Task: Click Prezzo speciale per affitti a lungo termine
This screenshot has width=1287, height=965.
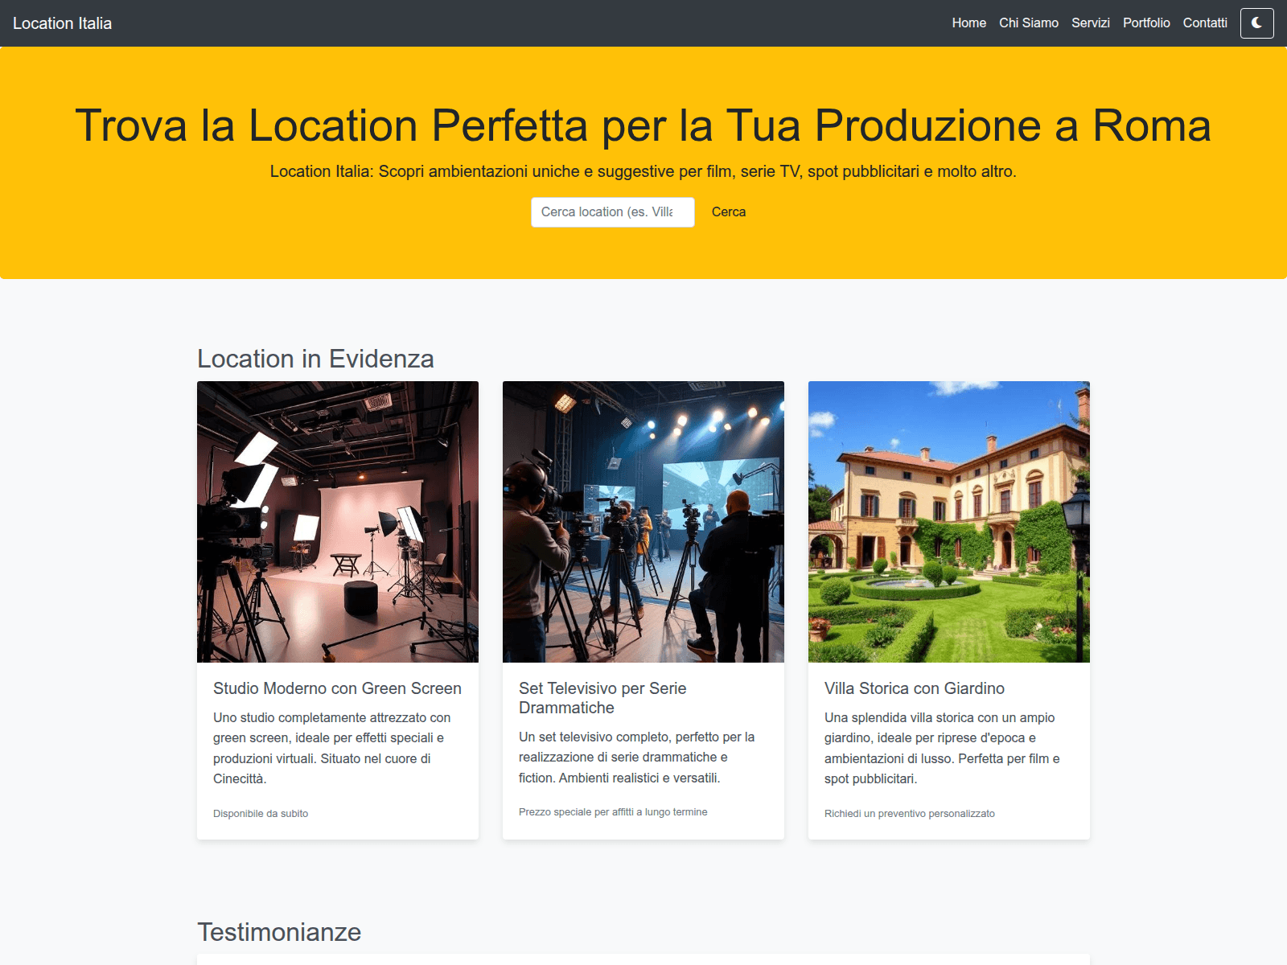Action: tap(613, 812)
